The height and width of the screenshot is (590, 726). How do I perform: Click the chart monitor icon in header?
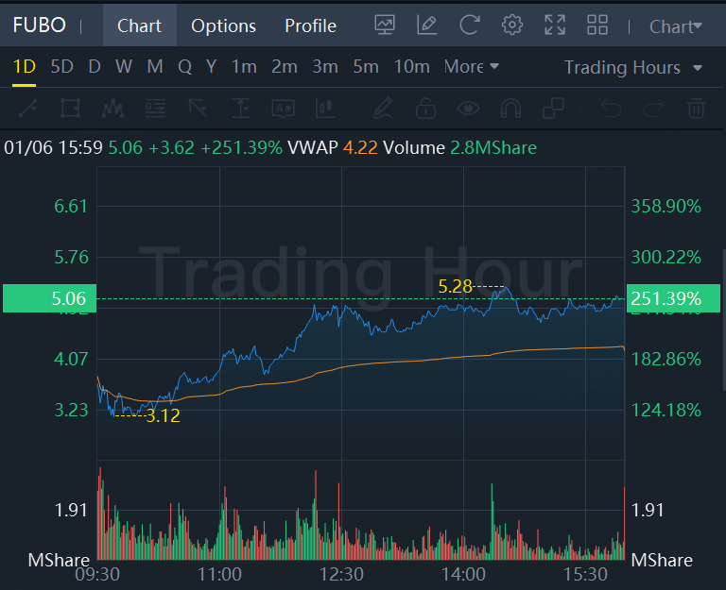pos(385,25)
